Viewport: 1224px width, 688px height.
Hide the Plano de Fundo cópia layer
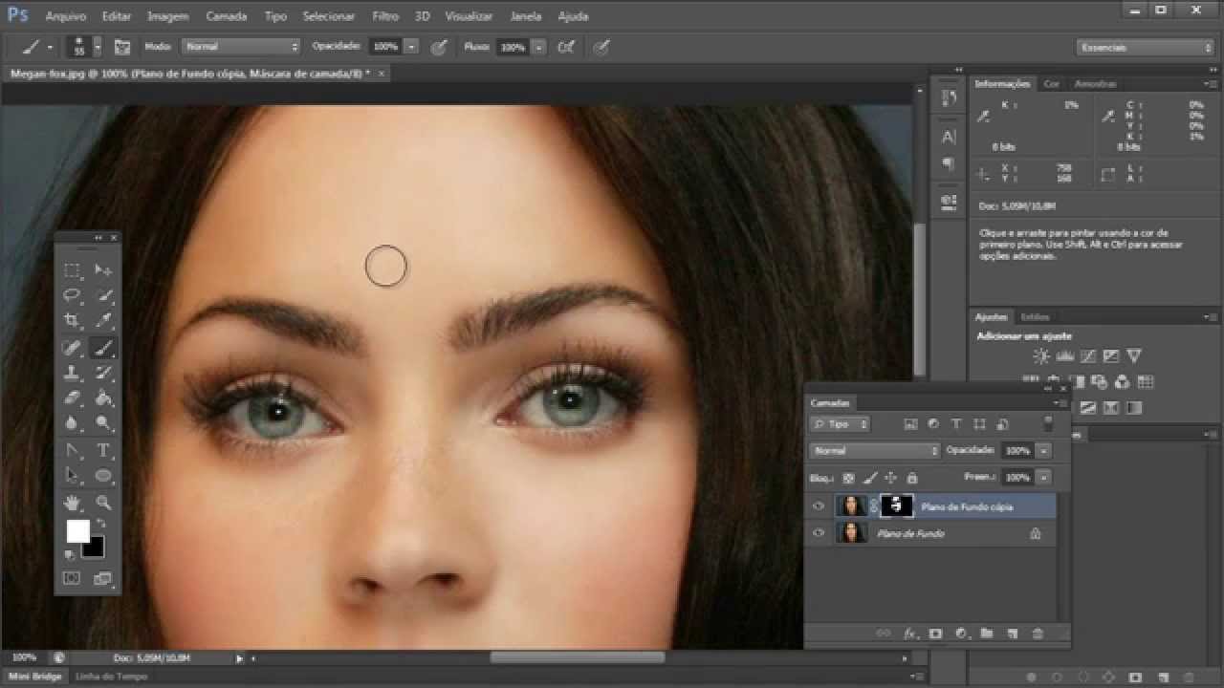click(x=818, y=506)
